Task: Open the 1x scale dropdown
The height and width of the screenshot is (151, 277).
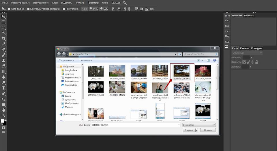Action: coord(85,9)
